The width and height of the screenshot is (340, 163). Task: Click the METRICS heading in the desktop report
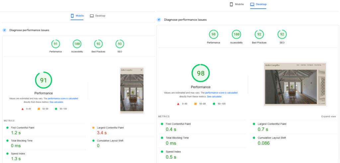164,117
